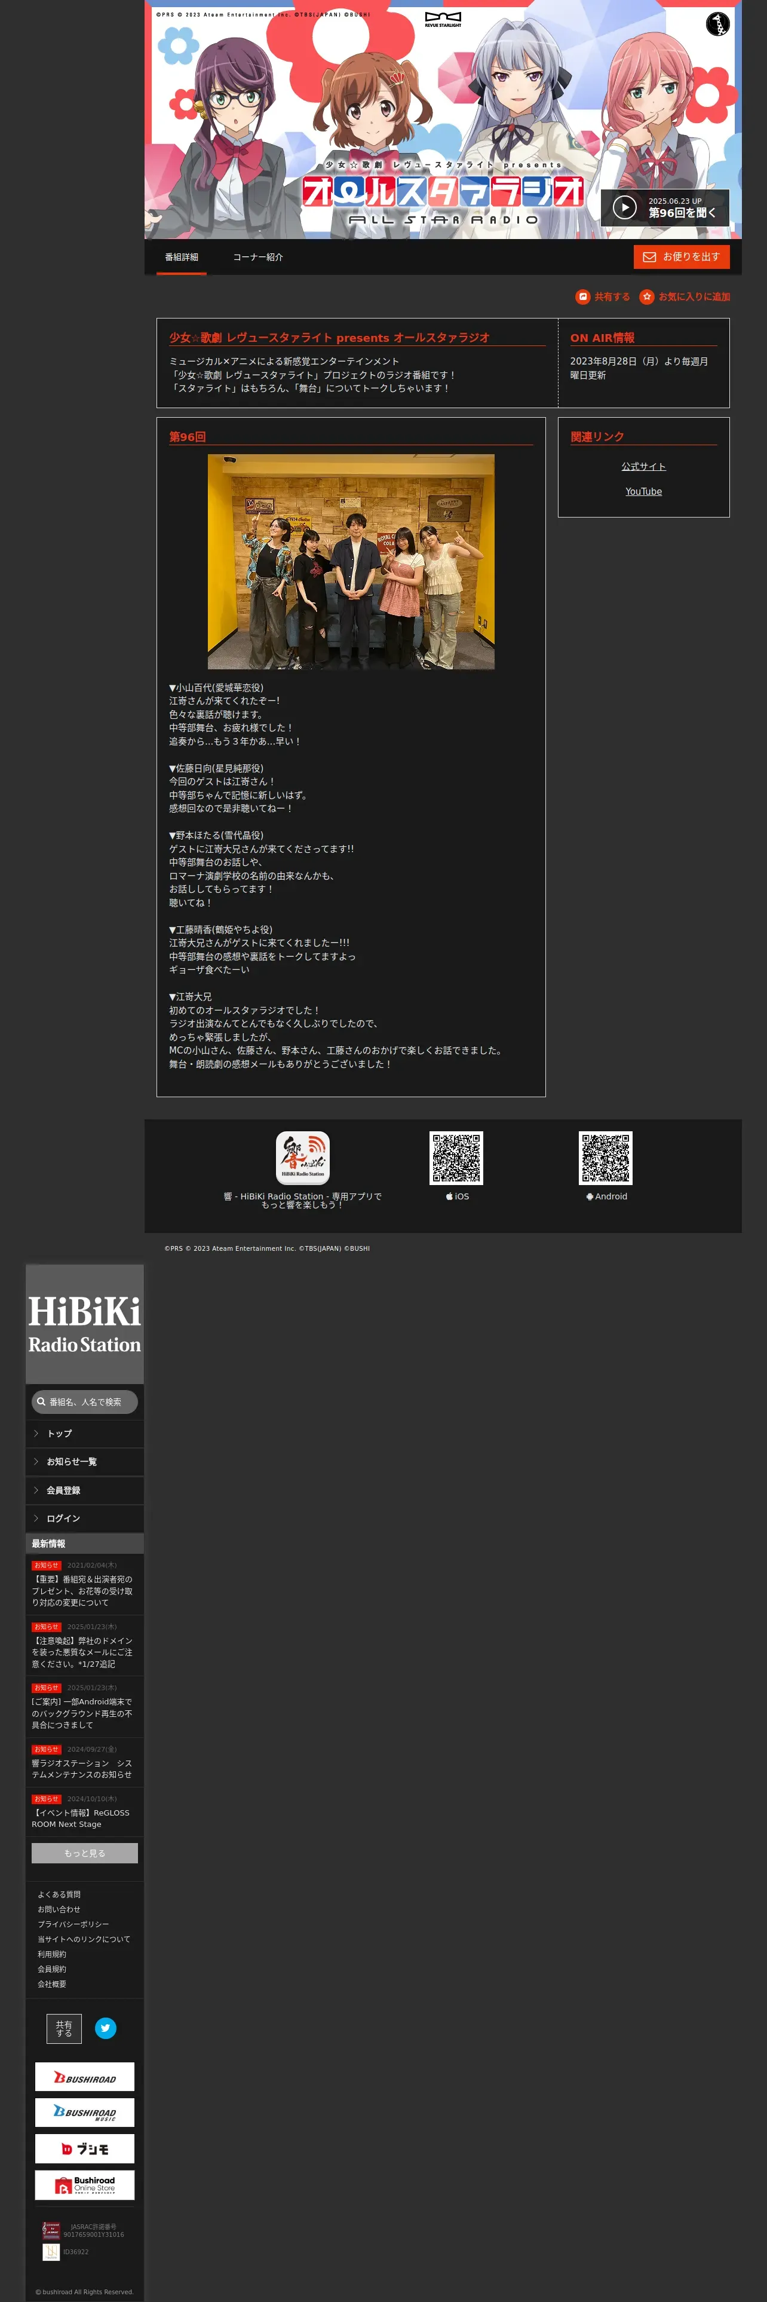This screenshot has height=2302, width=767.
Task: Open the 当サイトへのリンクについて footer link
Action: (84, 1939)
